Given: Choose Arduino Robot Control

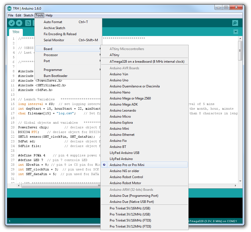Looking at the screenshot, I should pyautogui.click(x=144, y=177).
